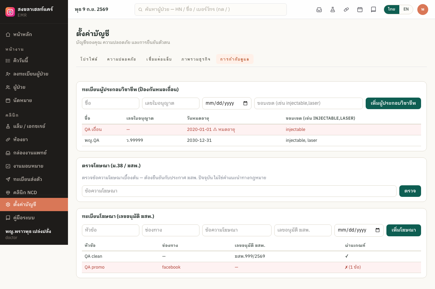The image size is (435, 289).
Task: Click expired date 2020-01-01 cell
Action: pos(211,130)
